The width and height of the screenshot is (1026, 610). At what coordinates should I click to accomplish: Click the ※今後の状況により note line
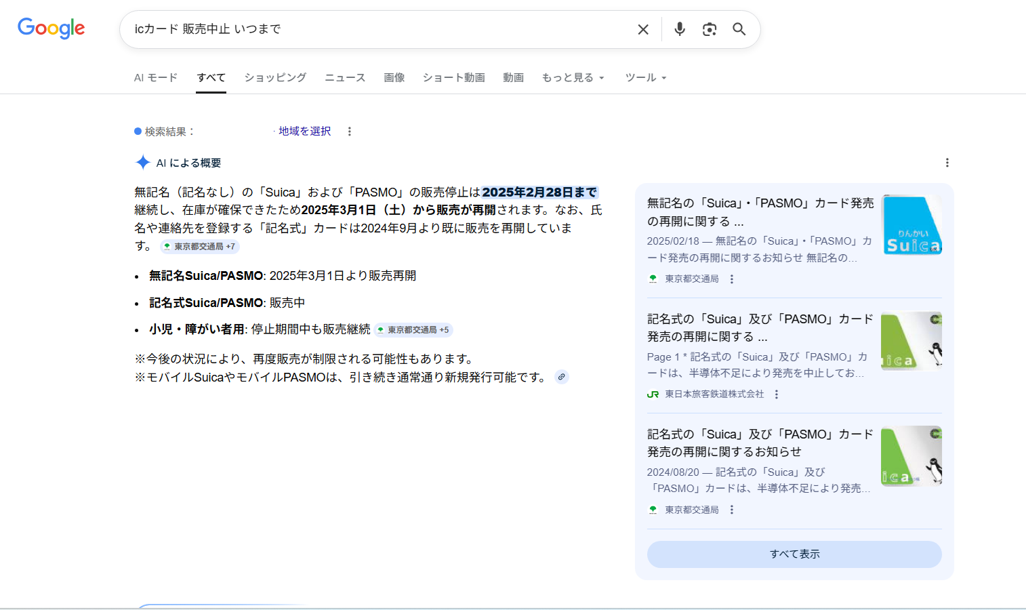click(306, 359)
